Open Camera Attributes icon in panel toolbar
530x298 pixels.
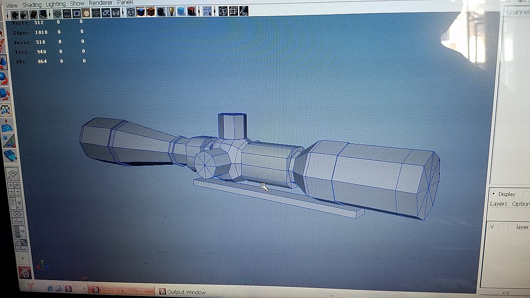pos(24,15)
